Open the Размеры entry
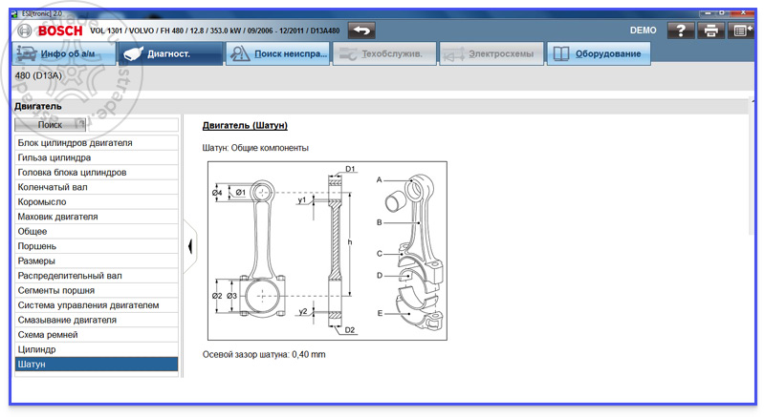 click(97, 261)
